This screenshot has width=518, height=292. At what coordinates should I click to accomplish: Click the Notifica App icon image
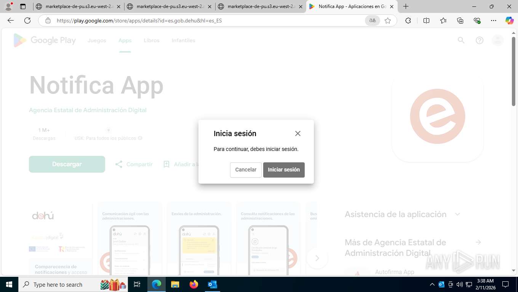(x=438, y=116)
